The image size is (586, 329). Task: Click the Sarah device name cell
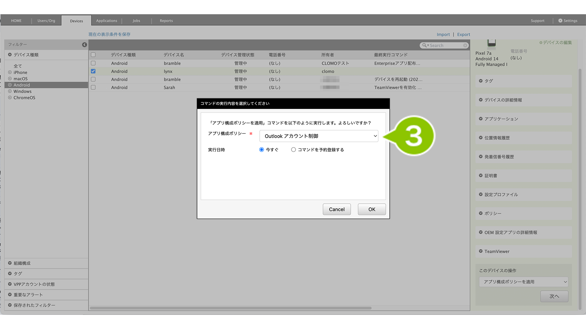[169, 88]
